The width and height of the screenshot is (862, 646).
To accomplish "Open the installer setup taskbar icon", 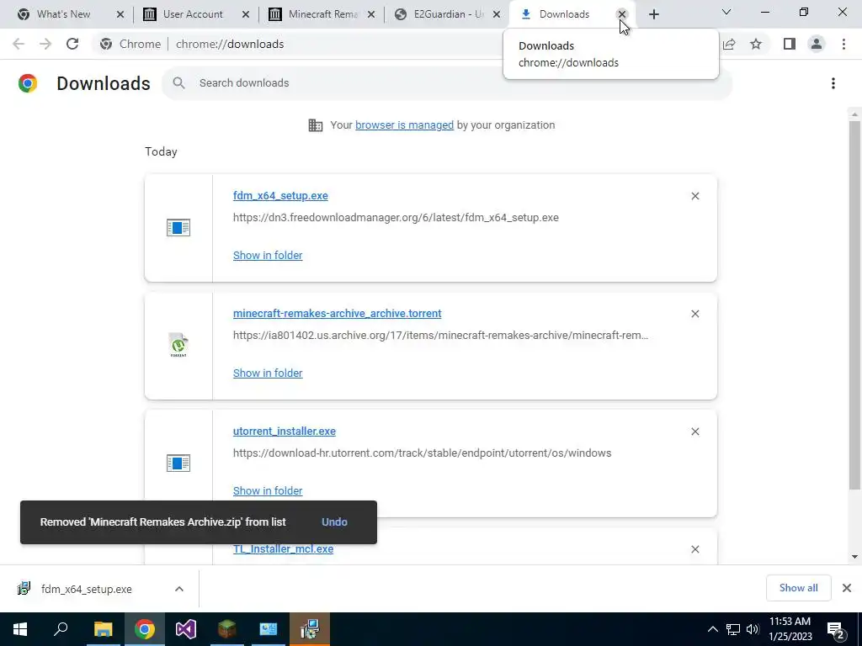I will click(310, 629).
